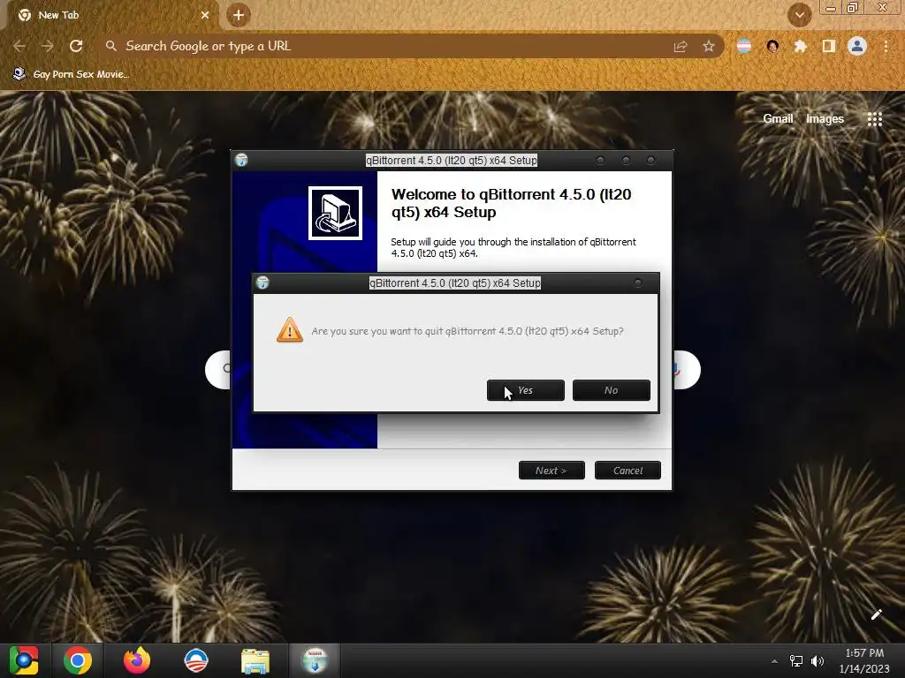This screenshot has width=905, height=678.
Task: Click No to keep installing qBittorrent
Action: point(612,390)
